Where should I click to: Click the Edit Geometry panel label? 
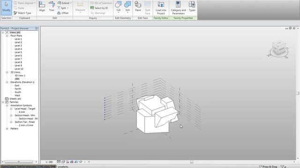[x=123, y=18]
